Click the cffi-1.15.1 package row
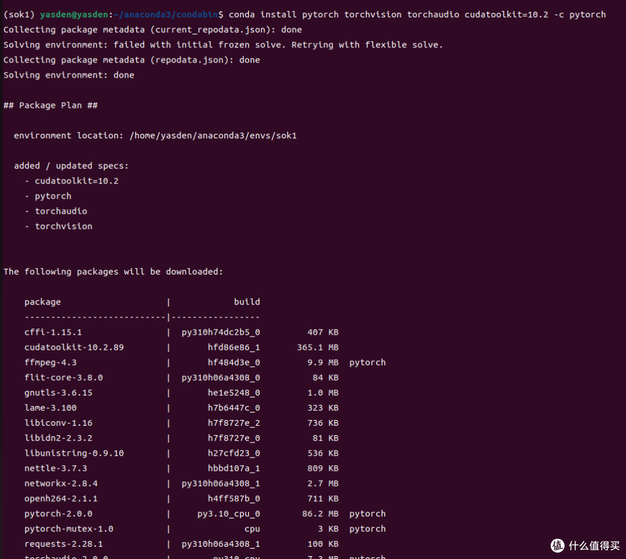The height and width of the screenshot is (559, 626). click(x=53, y=333)
